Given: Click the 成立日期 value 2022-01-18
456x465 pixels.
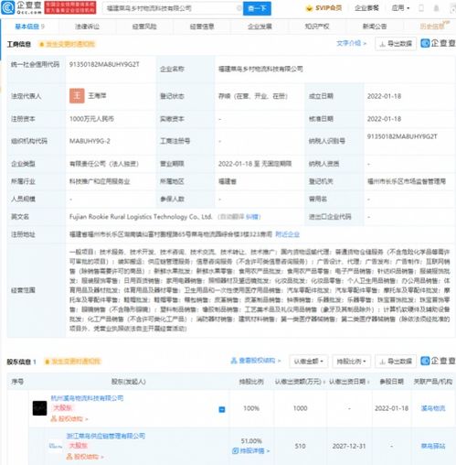Looking at the screenshot, I should pyautogui.click(x=384, y=96).
